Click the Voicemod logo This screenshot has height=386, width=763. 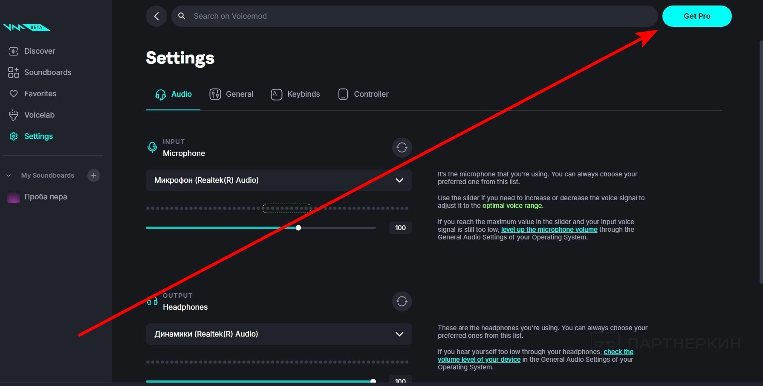[x=26, y=28]
